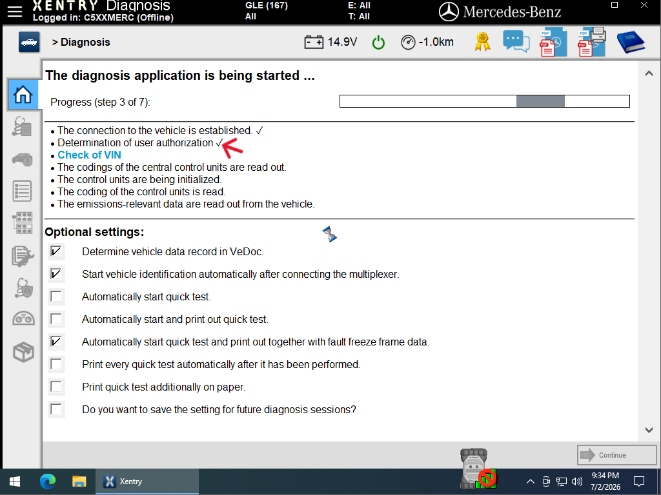Open the award ribbon icon
The width and height of the screenshot is (661, 495).
click(x=482, y=42)
